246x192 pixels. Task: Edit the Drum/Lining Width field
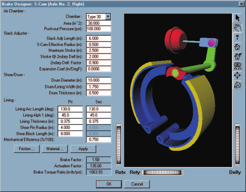tap(99, 87)
